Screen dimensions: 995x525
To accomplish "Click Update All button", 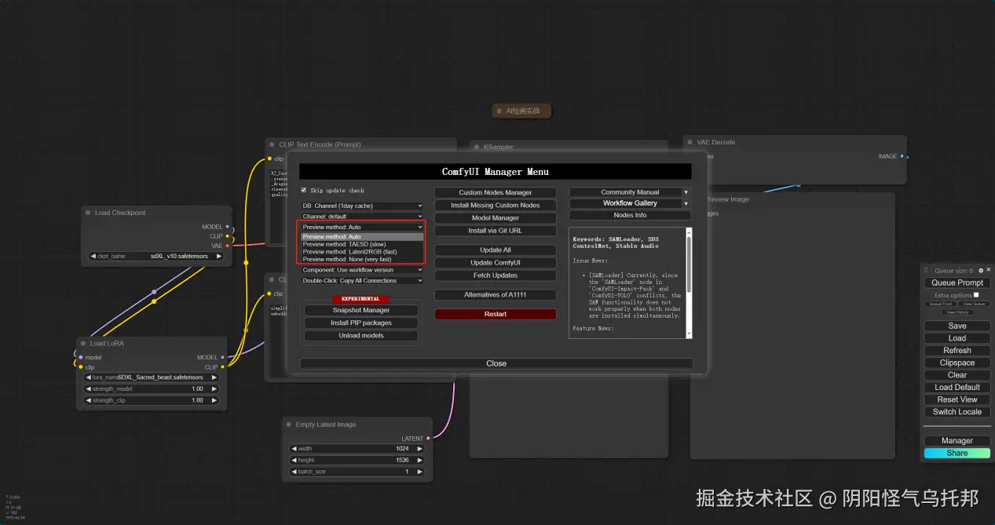I will tap(496, 250).
